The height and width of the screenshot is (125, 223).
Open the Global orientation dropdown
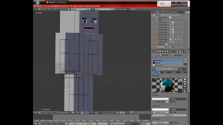coord(98,112)
